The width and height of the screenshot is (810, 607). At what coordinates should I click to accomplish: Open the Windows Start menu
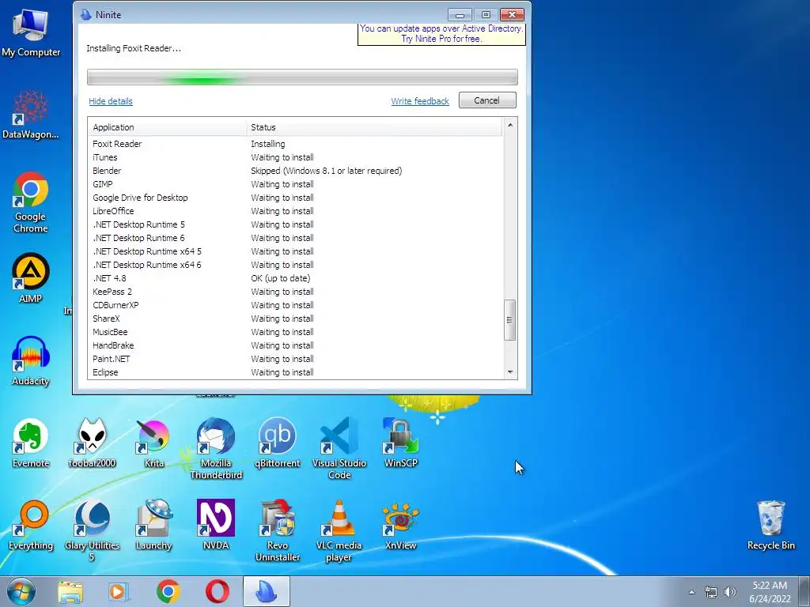tap(21, 591)
